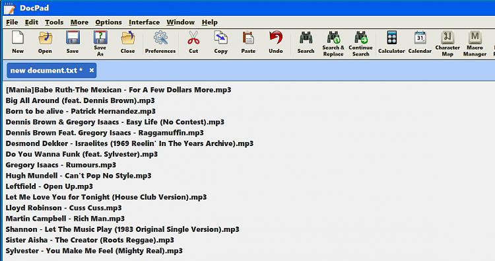Viewport: 495px width, 261px height.
Task: Click the line 'Big All Around (feat. Dennis Brown).mp3'
Action: pyautogui.click(x=80, y=100)
